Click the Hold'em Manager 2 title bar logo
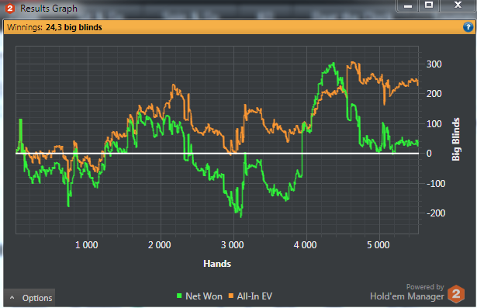The height and width of the screenshot is (308, 477). (10, 9)
